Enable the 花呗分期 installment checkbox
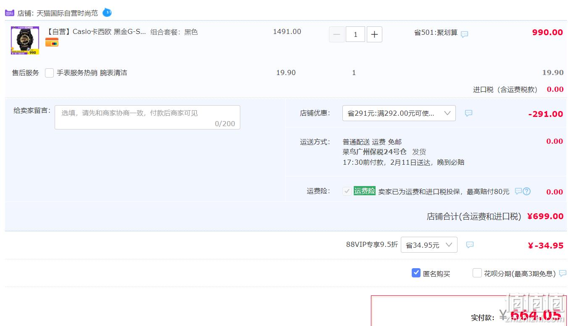 (477, 273)
